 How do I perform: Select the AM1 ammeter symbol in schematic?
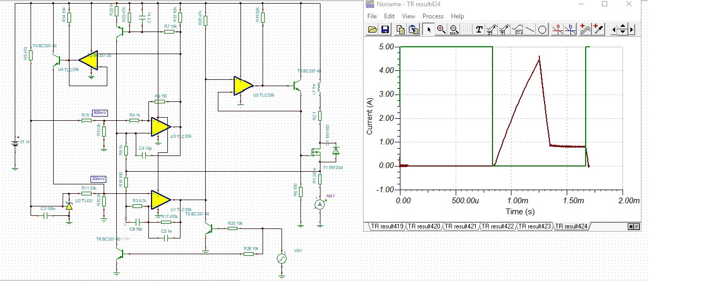(x=319, y=204)
